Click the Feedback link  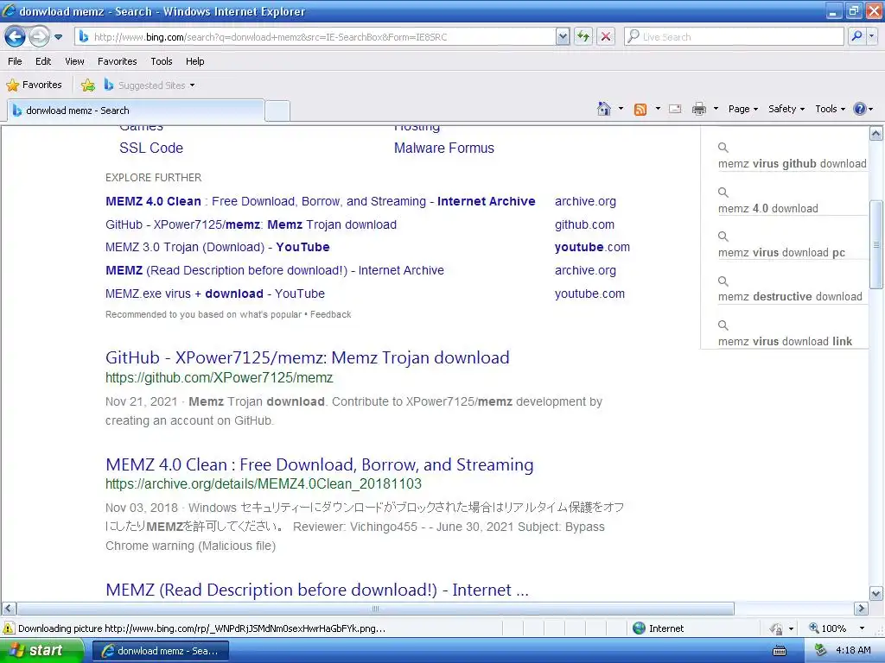click(330, 314)
